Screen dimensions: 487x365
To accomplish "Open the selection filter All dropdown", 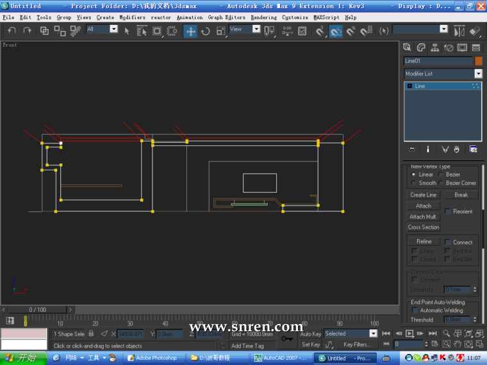I will pyautogui.click(x=114, y=29).
